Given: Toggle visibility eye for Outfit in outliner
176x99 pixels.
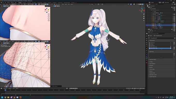Looking at the screenshot, I should [173, 25].
